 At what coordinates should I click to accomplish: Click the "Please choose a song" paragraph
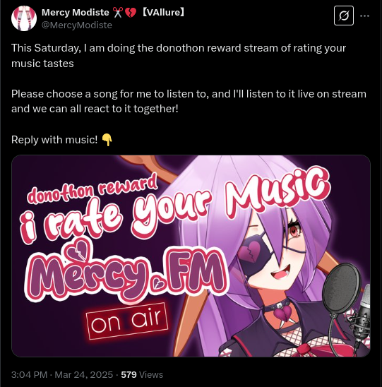[189, 101]
